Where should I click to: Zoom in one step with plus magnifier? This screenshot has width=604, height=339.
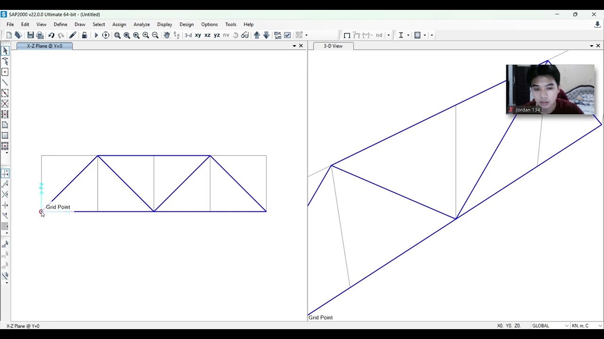(146, 35)
